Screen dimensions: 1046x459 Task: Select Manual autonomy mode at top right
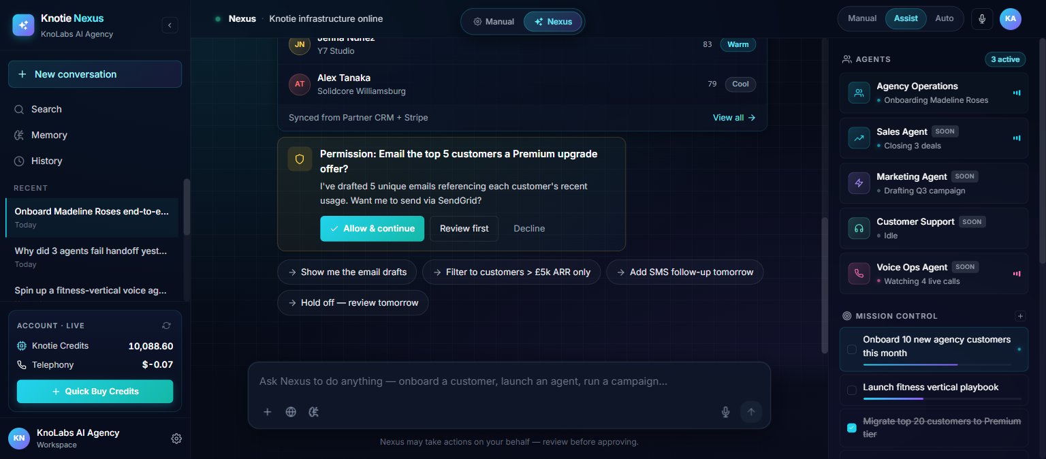(862, 18)
